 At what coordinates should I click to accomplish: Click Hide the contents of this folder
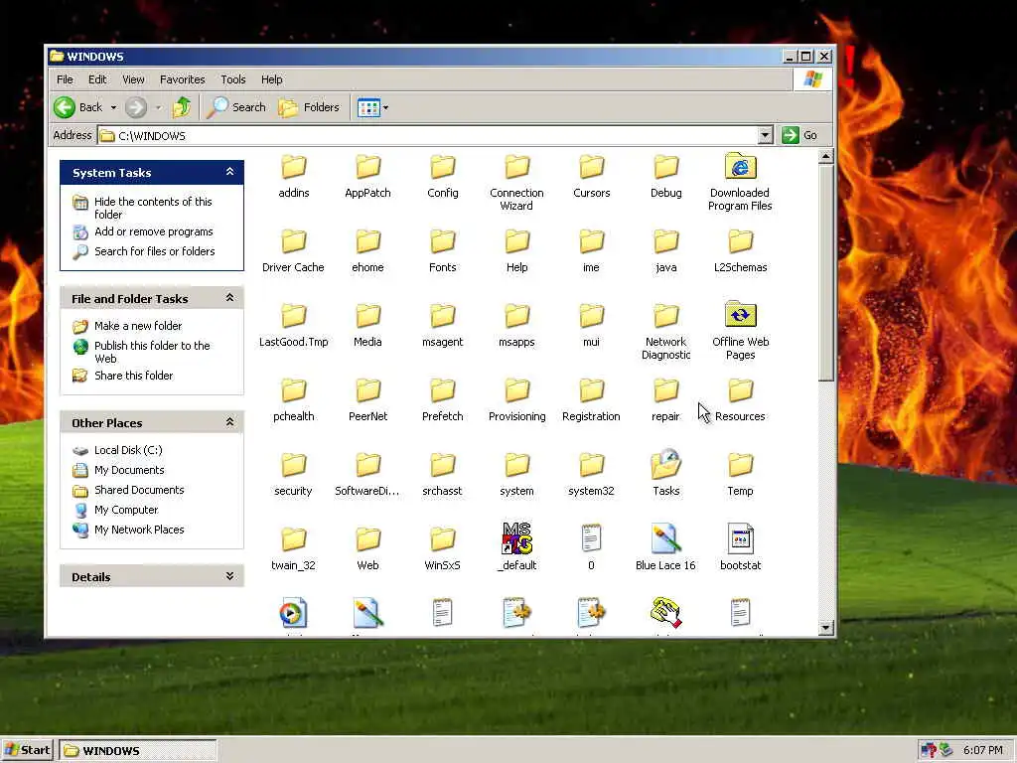pos(153,208)
